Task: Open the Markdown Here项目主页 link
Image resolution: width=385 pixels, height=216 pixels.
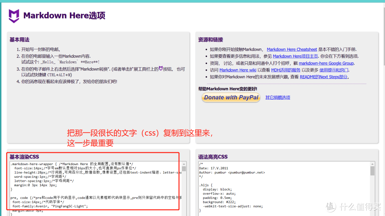Action: coord(295,56)
